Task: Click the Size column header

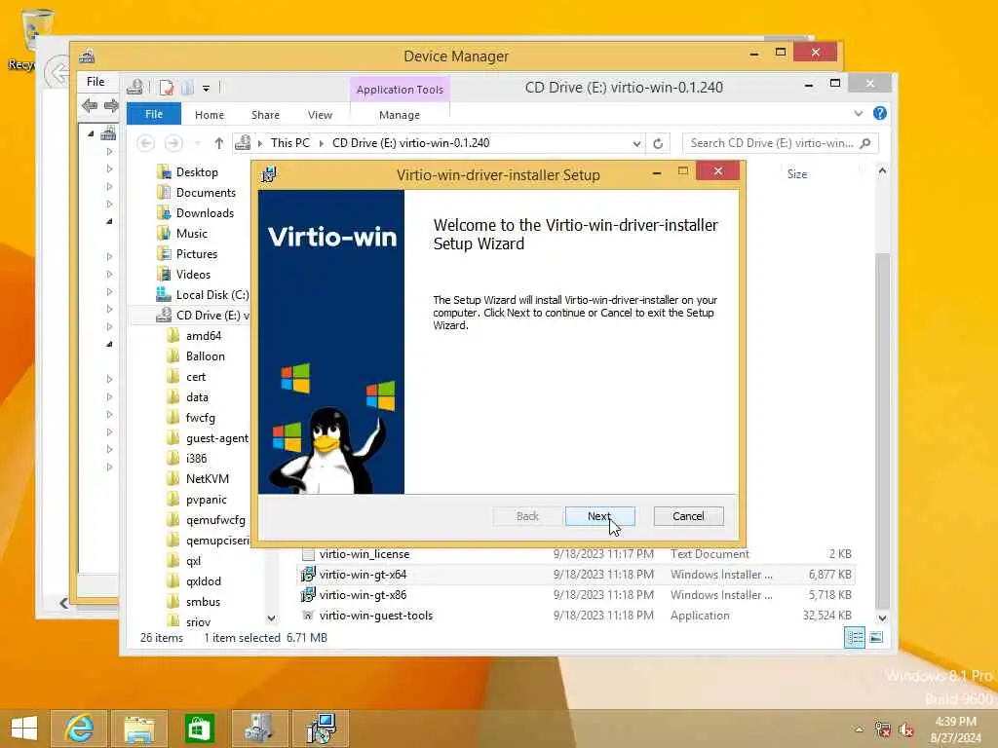Action: (797, 173)
